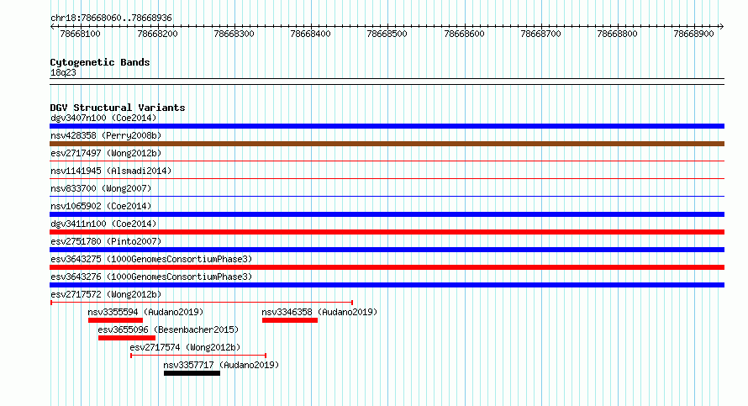Click the thin red esv2717572 span line
Image resolution: width=748 pixels, height=406 pixels.
[x=202, y=303]
